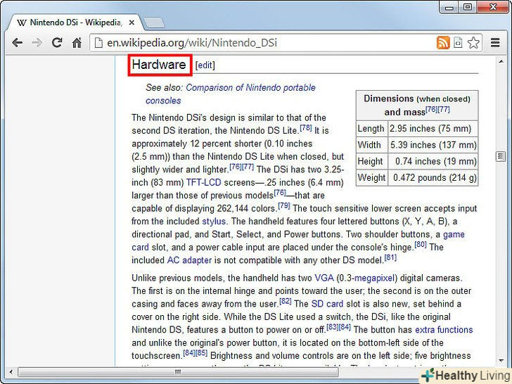Click the extra functions link
The image size is (512, 384).
[444, 329]
